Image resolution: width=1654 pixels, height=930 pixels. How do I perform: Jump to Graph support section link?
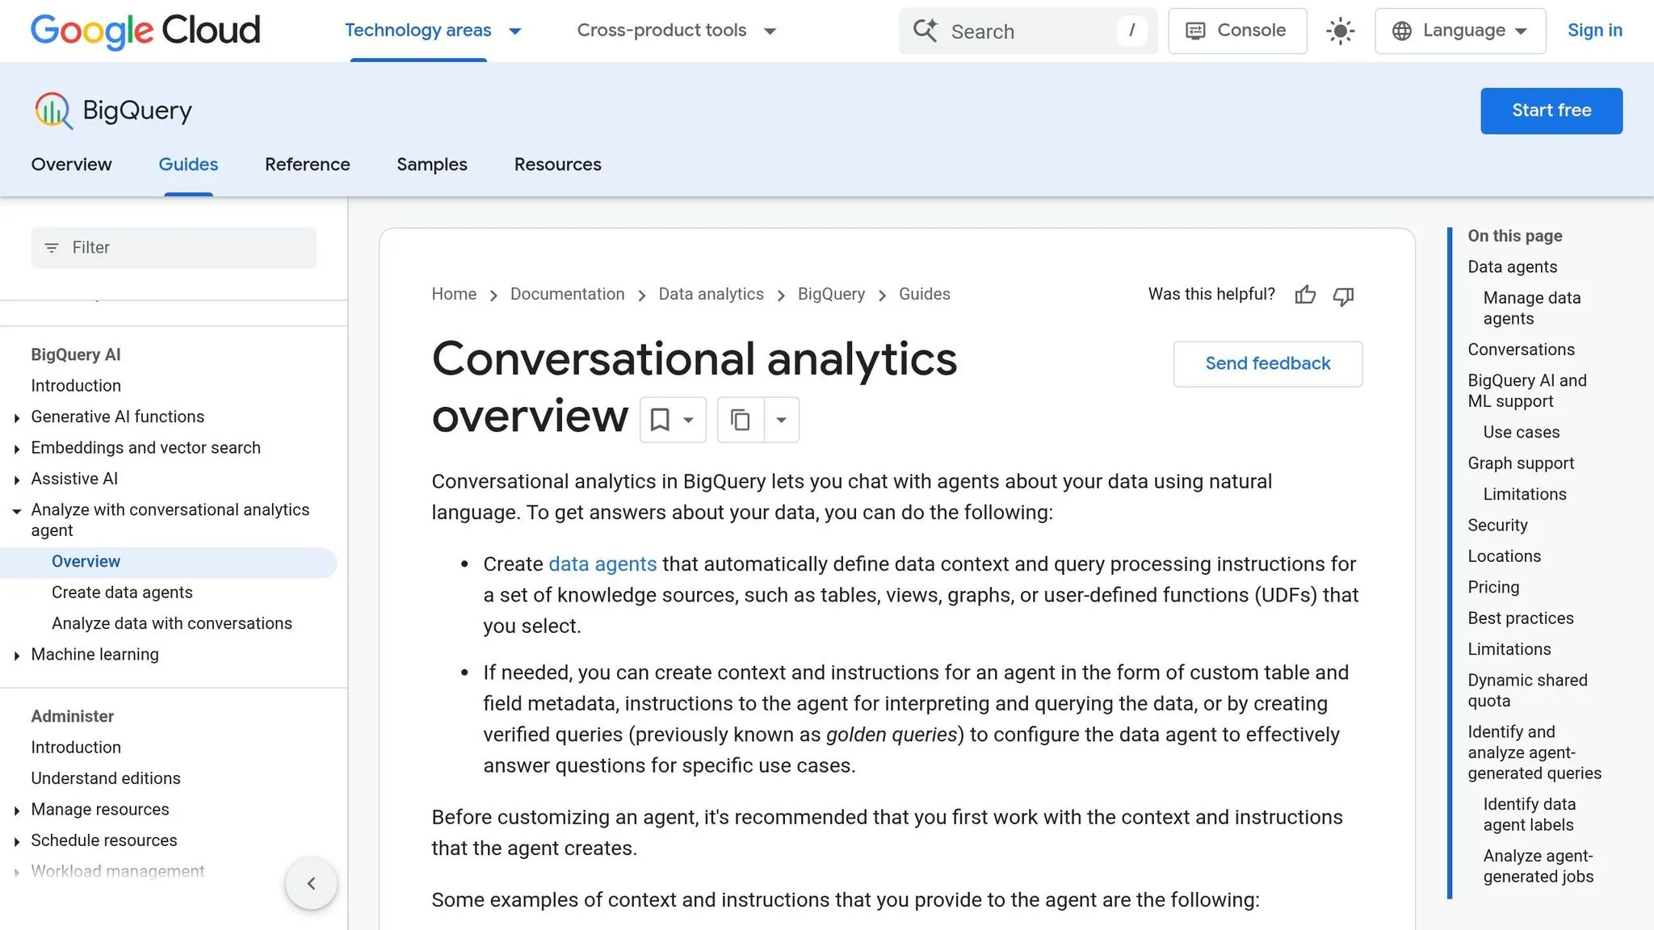click(1521, 463)
